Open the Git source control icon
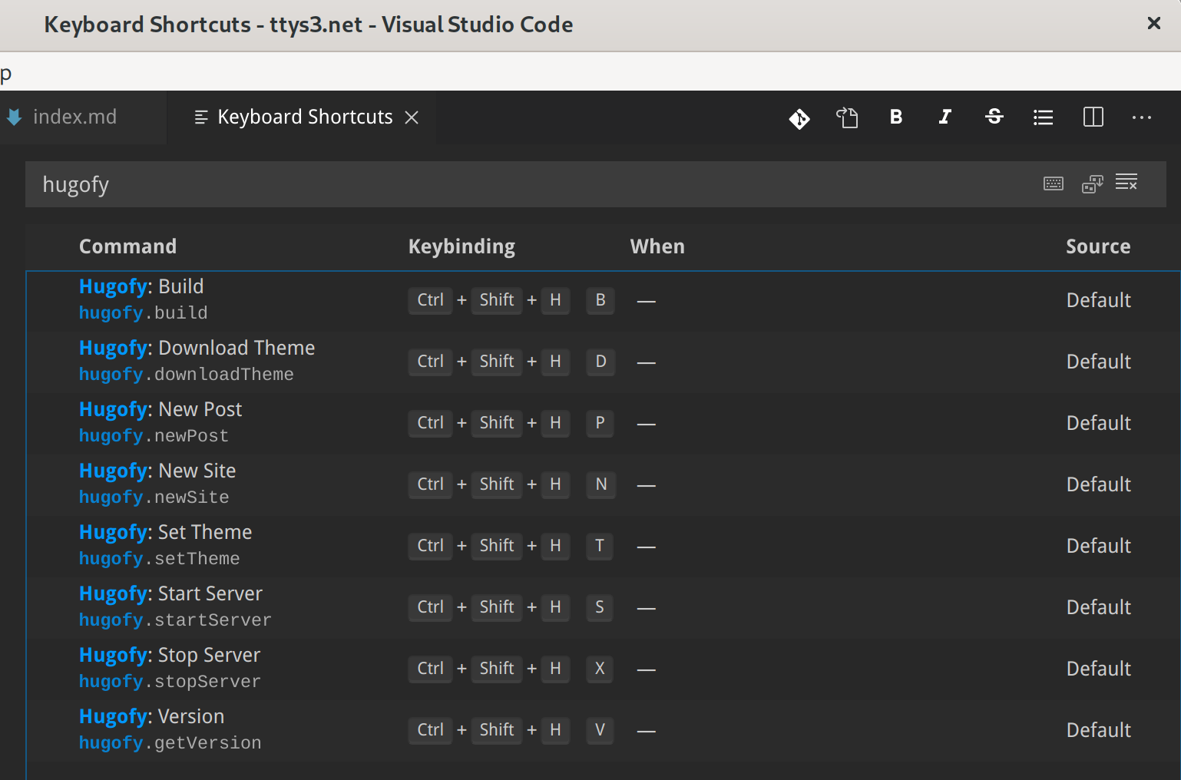Screen dimensions: 1181x780 tap(799, 118)
